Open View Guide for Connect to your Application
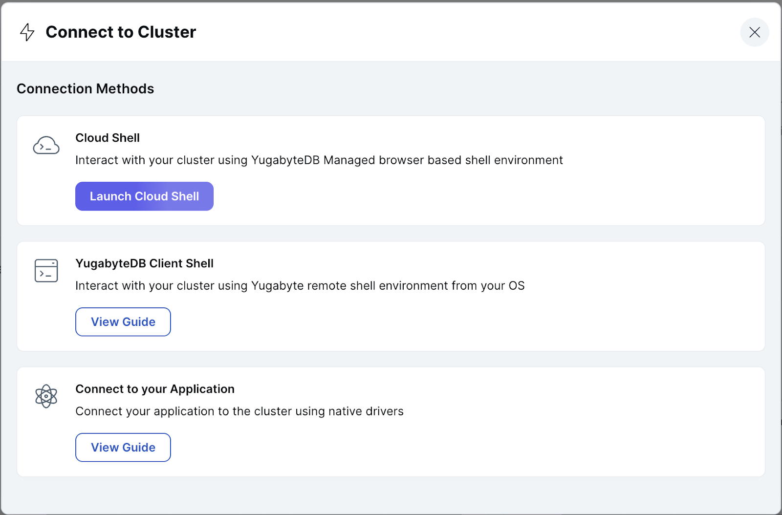The width and height of the screenshot is (782, 515). click(x=123, y=448)
